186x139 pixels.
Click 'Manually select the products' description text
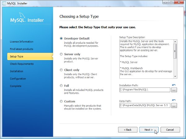click(83, 107)
